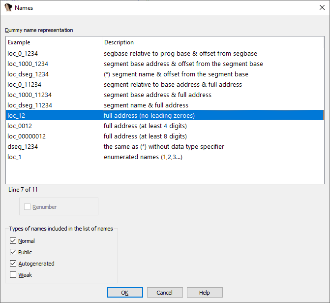
Task: Tick the Renumber checkbox
Action: (x=27, y=206)
